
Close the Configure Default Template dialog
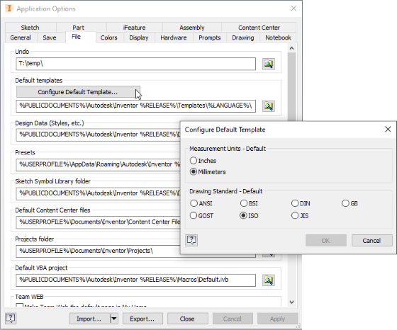point(388,129)
